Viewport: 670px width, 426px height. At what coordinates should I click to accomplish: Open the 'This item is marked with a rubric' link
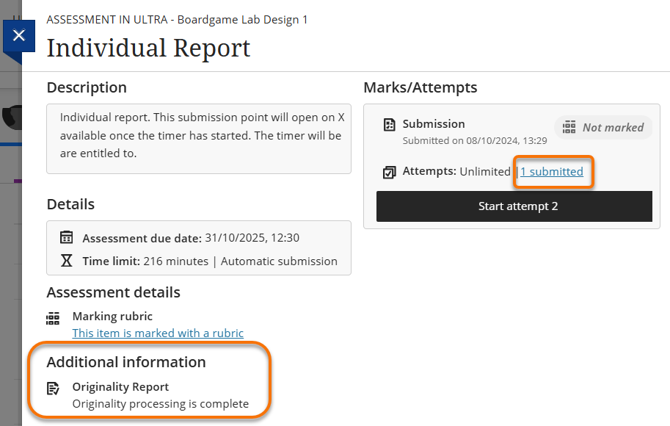point(158,333)
